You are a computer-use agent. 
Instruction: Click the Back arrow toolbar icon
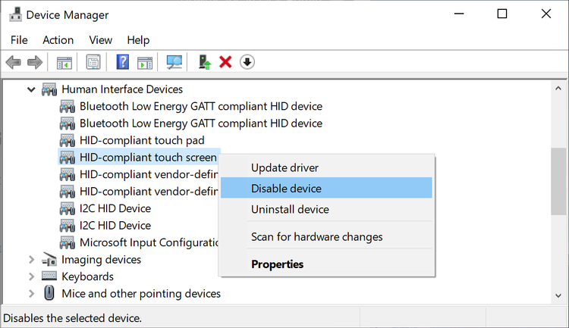click(x=13, y=62)
